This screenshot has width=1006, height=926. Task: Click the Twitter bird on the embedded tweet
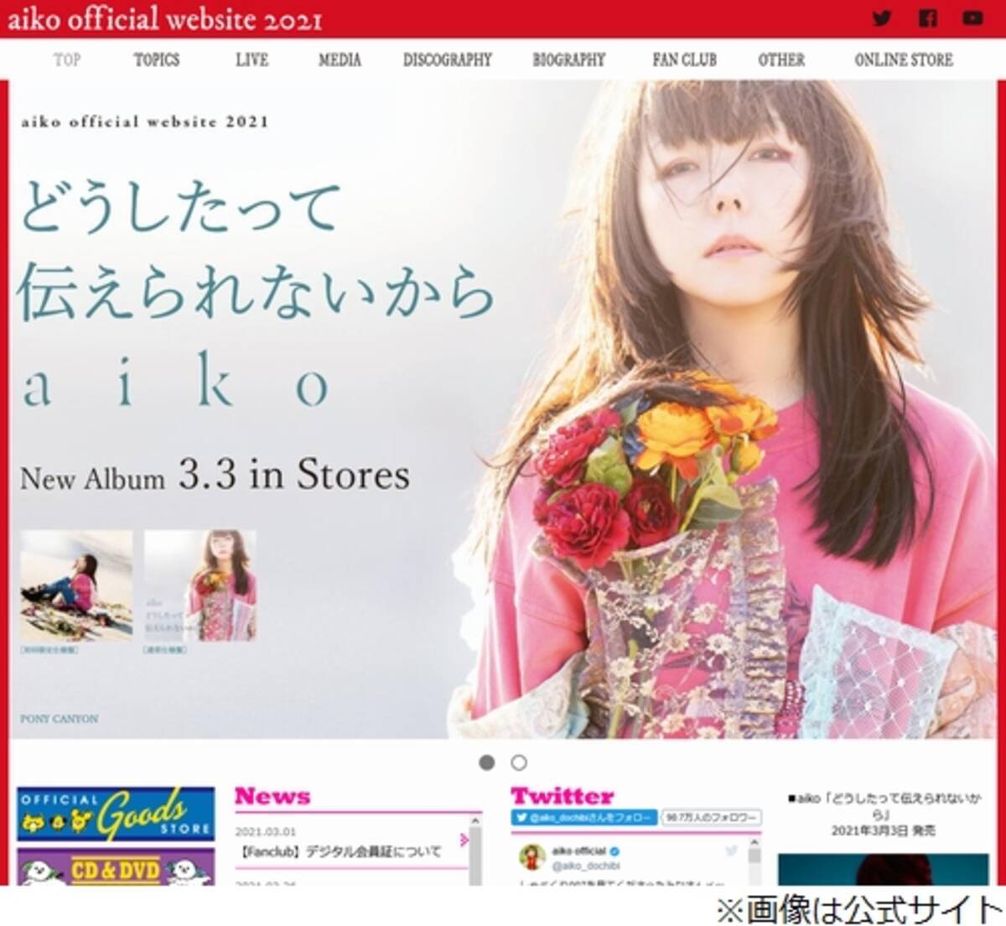coord(731,851)
